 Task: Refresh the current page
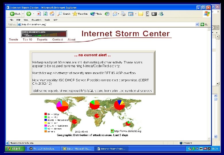pyautogui.click(x=45, y=14)
